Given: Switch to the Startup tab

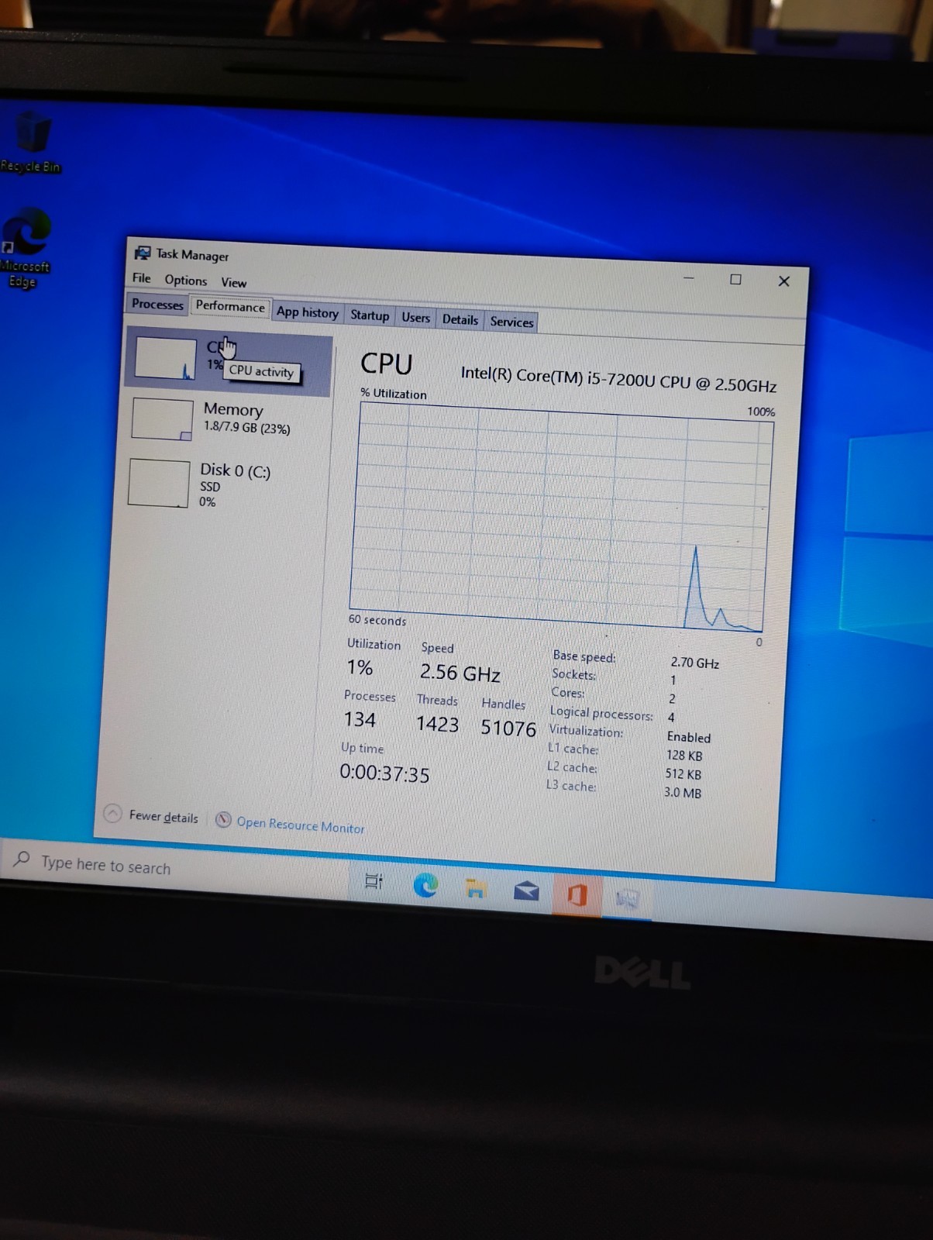Looking at the screenshot, I should [370, 315].
